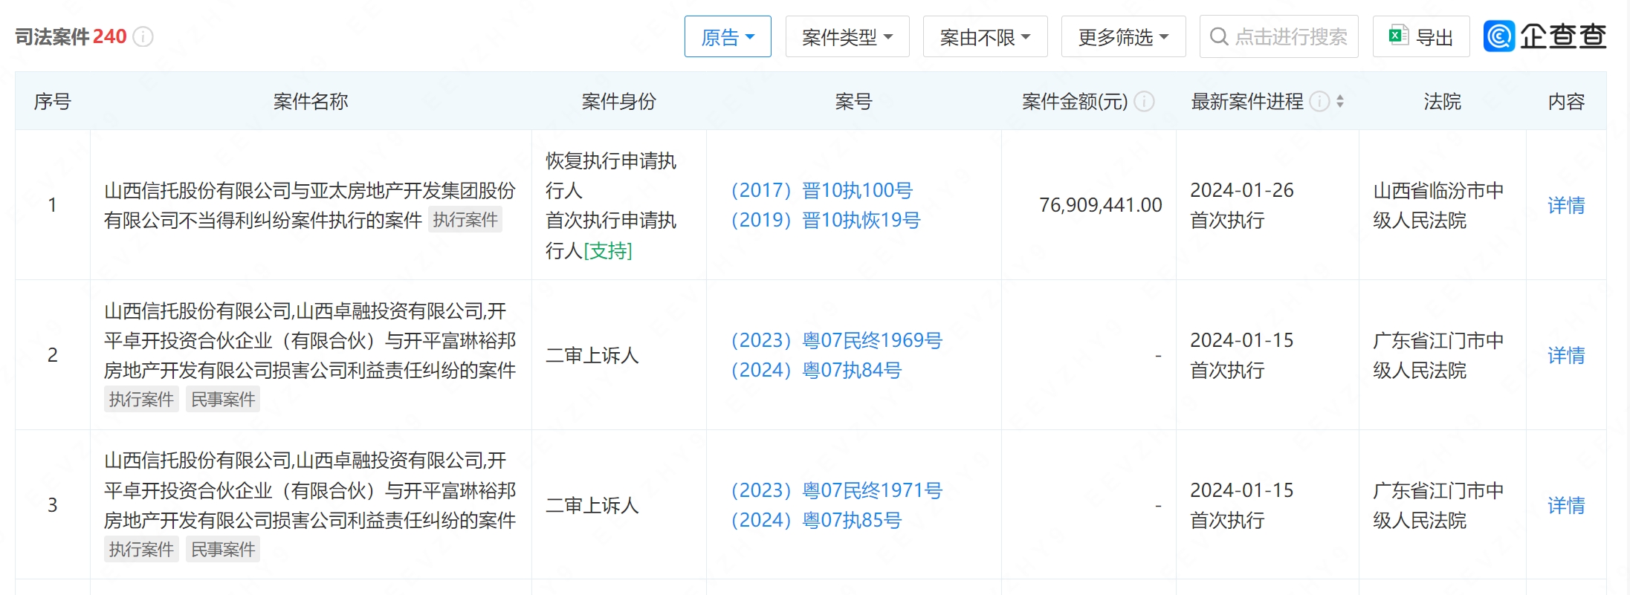Click the info icon beside 最新案件进程
Screen dimensions: 1630x595
coord(1319,101)
